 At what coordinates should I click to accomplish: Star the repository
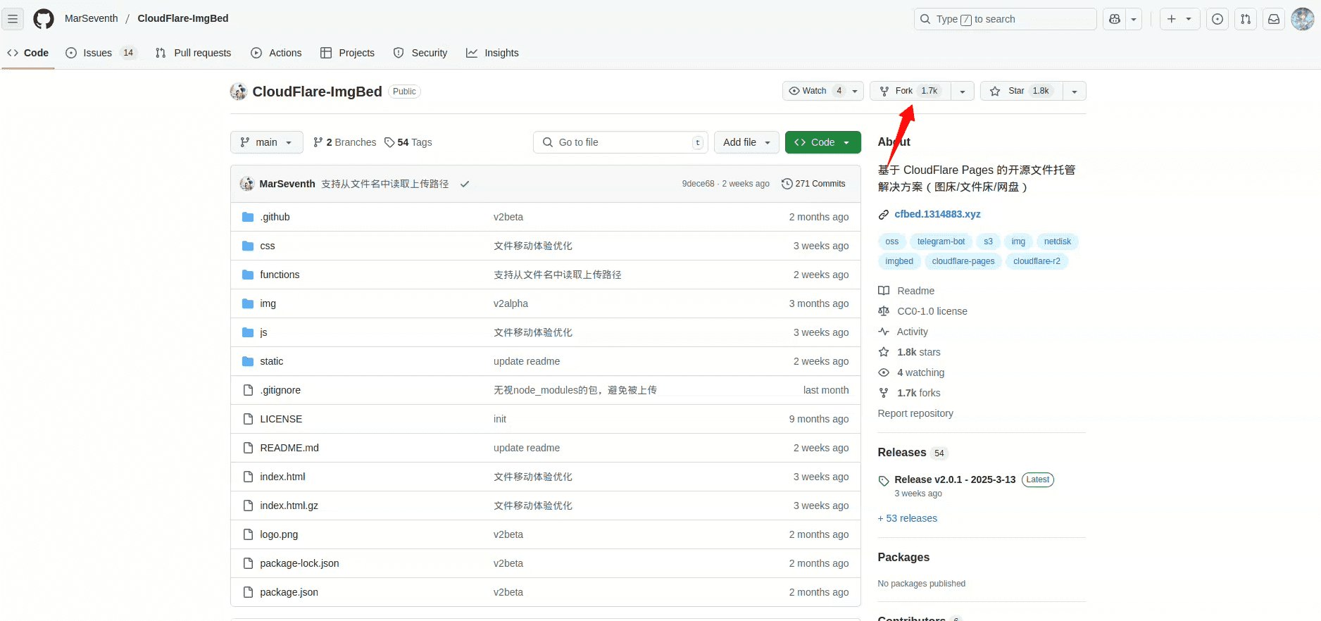tap(1021, 91)
